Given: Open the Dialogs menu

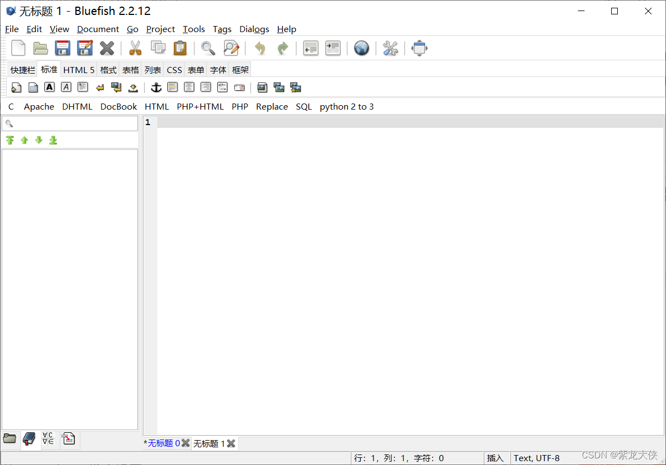Looking at the screenshot, I should (x=254, y=29).
